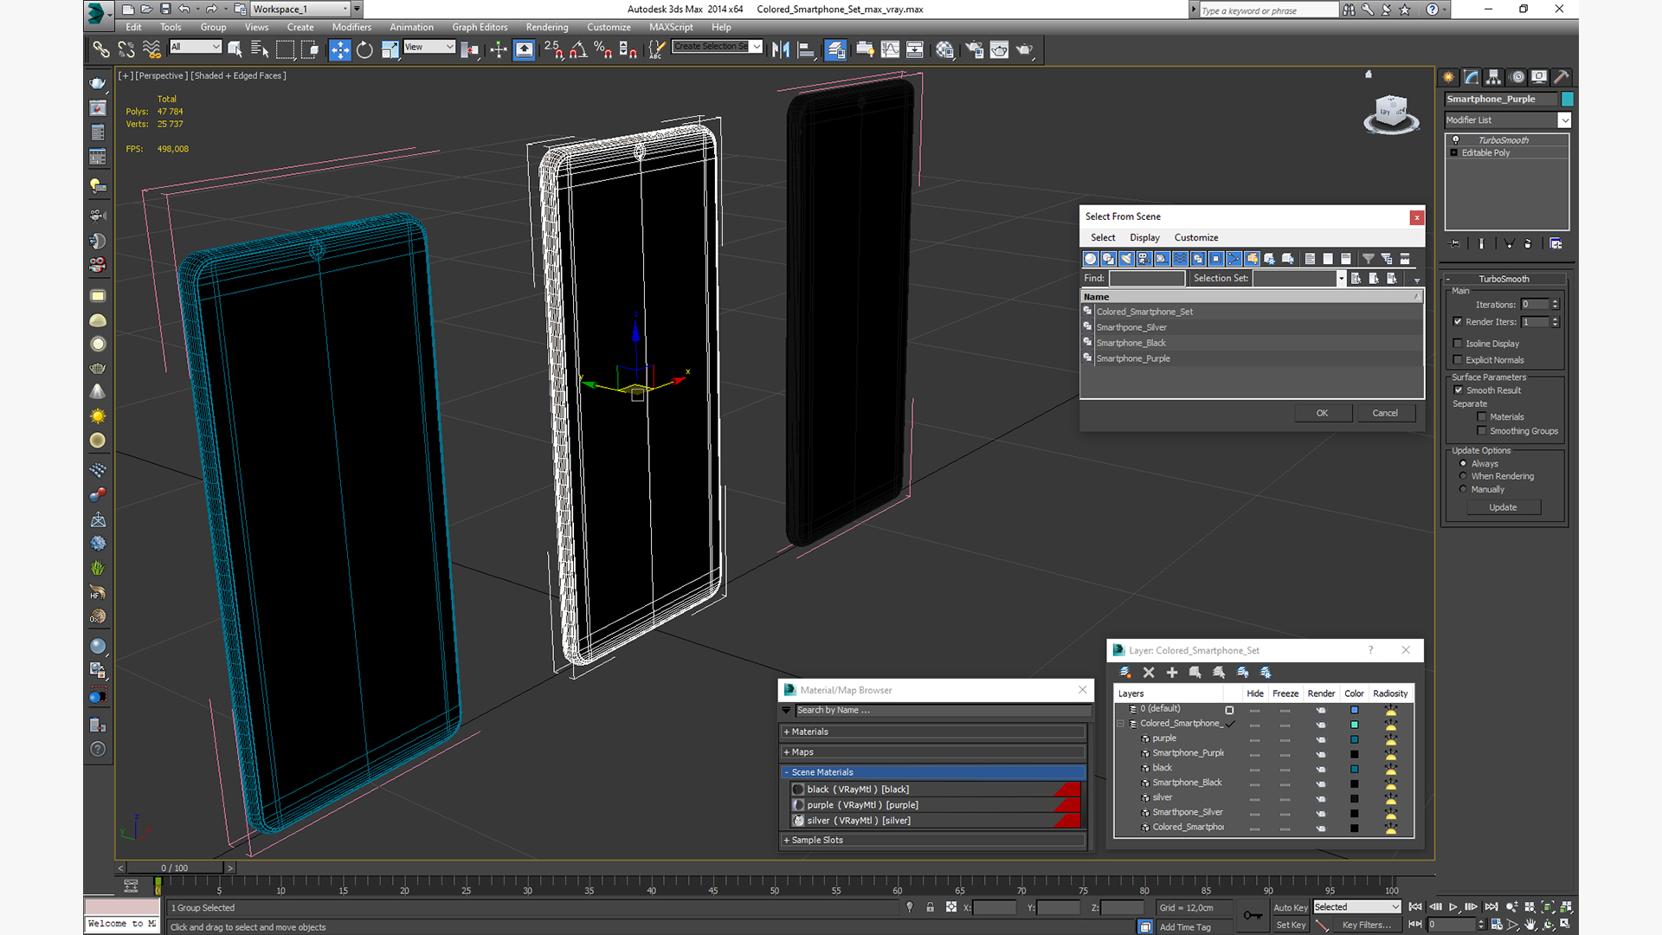Open the Hierarchy command panel tab

point(1493,77)
